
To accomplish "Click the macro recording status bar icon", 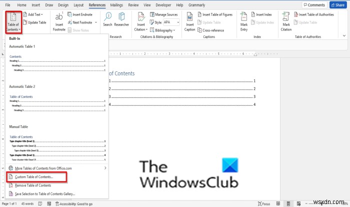I will [x=49, y=204].
